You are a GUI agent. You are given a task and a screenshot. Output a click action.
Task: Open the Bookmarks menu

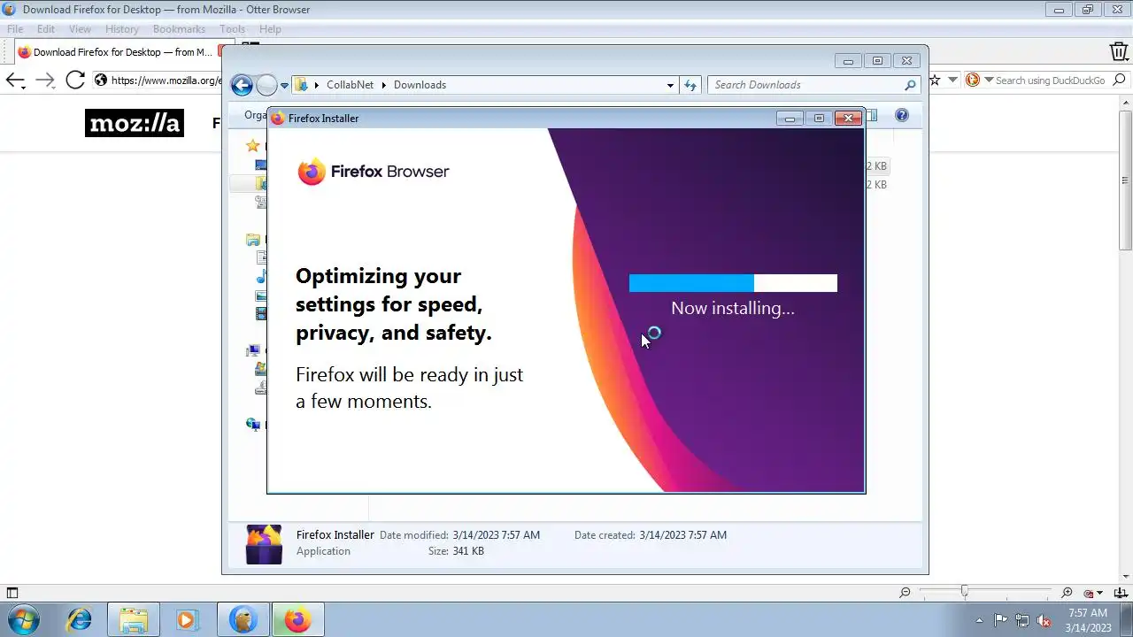[179, 29]
